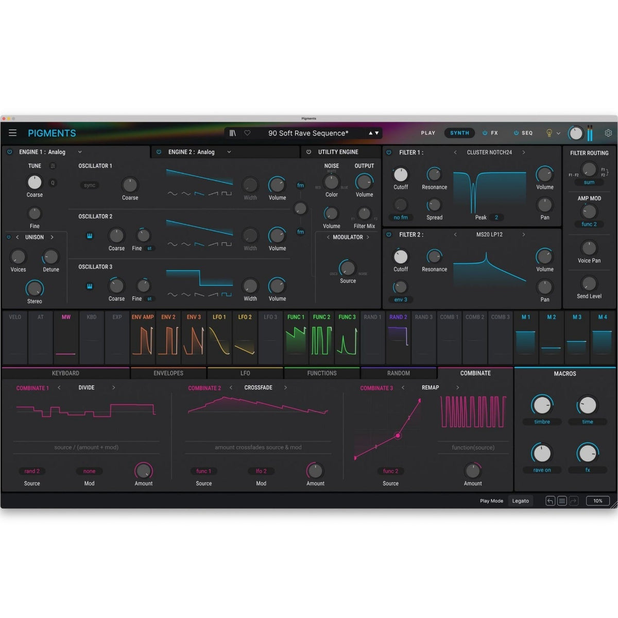Click the right arrow beside UNISON

pyautogui.click(x=52, y=237)
